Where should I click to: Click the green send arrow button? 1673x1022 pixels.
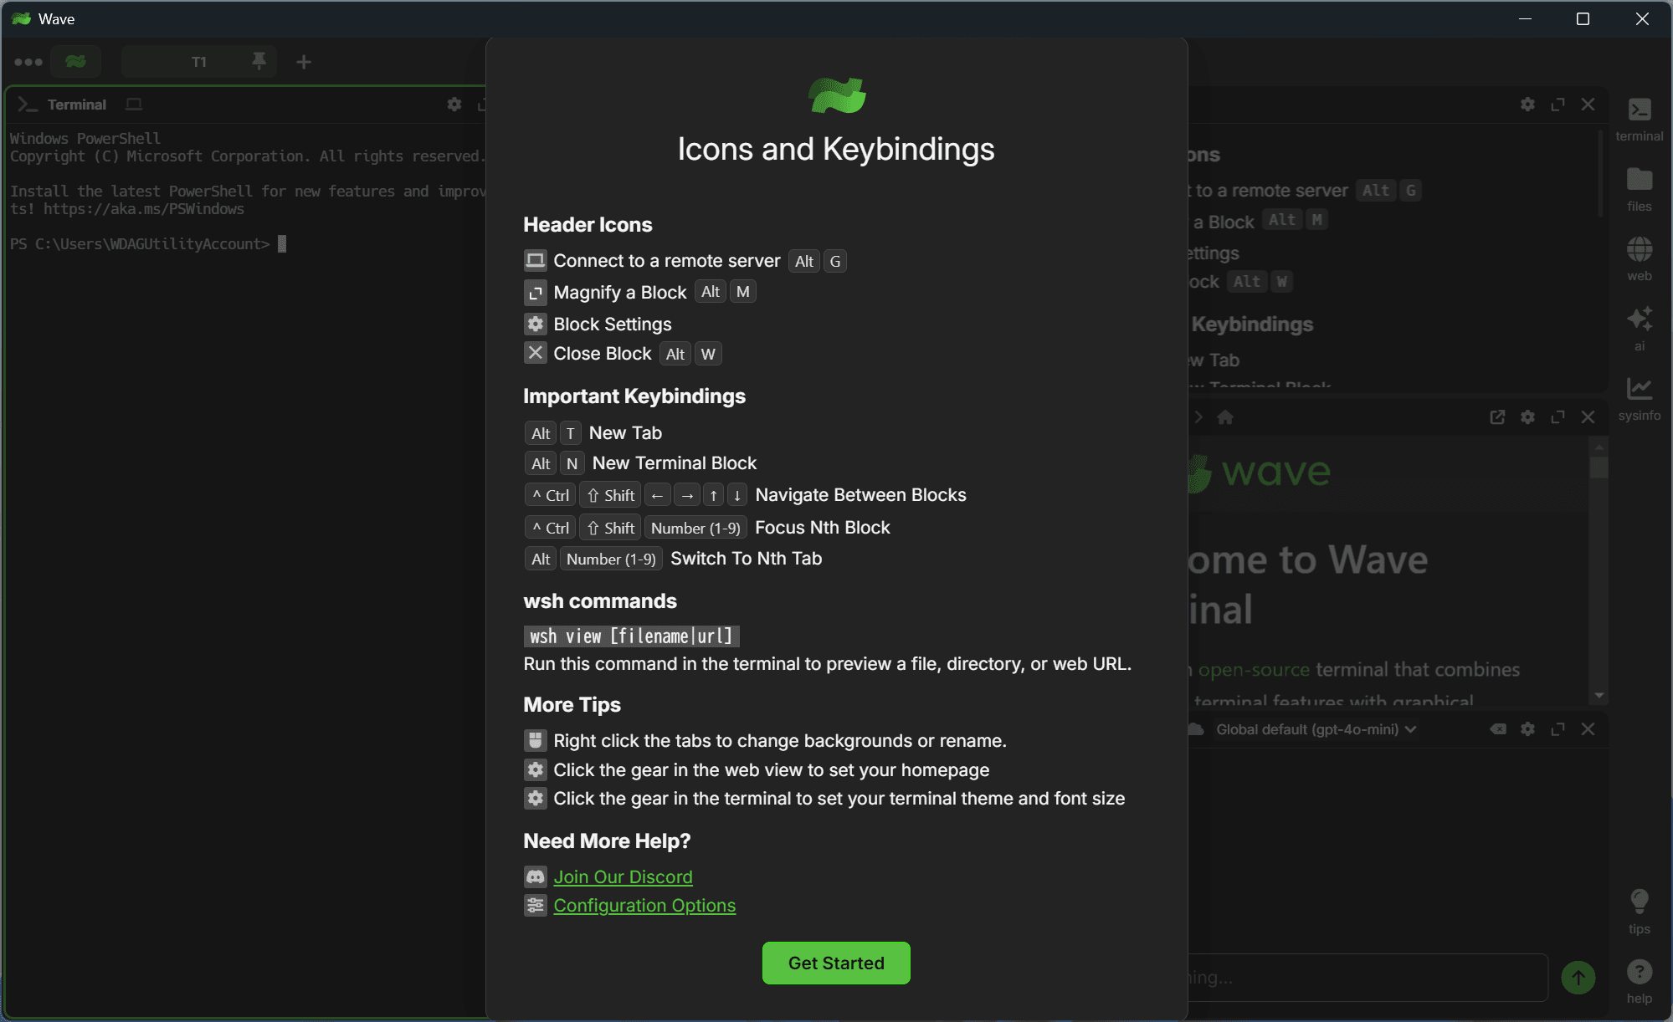1578,977
